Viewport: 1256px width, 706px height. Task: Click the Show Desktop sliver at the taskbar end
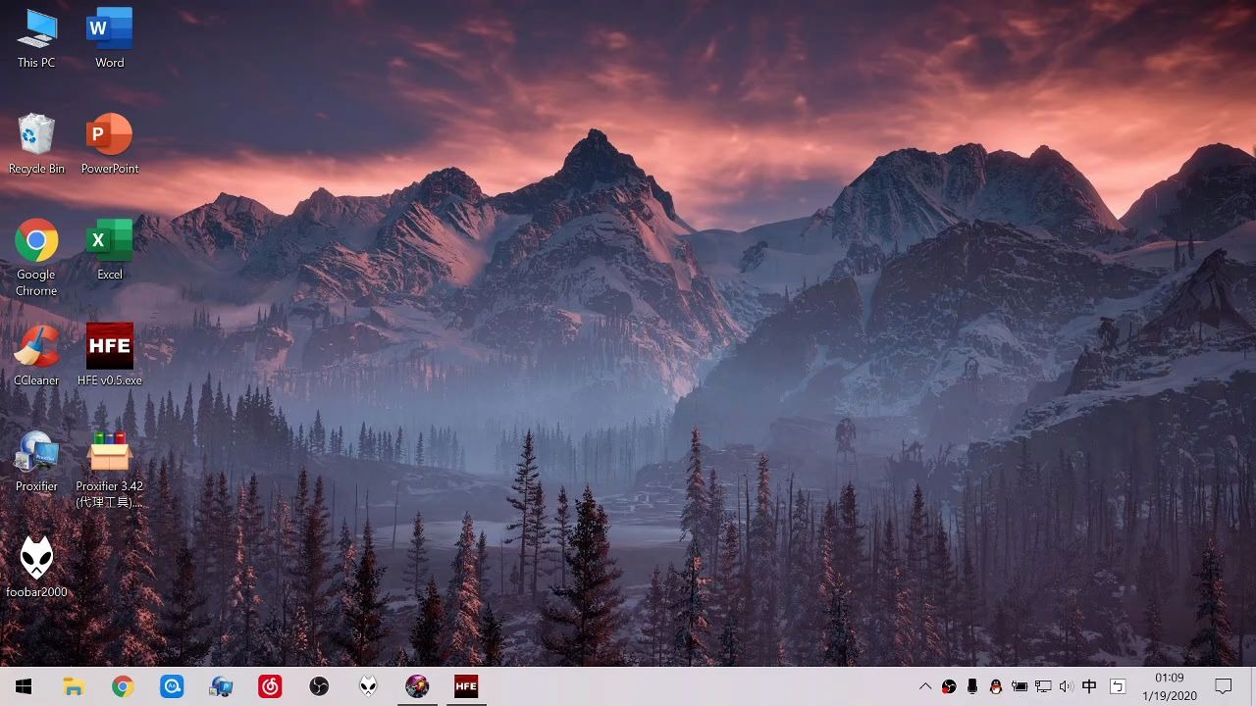point(1253,686)
